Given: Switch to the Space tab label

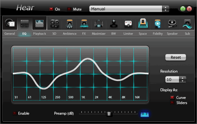Looking at the screenshot, I should point(143,34).
